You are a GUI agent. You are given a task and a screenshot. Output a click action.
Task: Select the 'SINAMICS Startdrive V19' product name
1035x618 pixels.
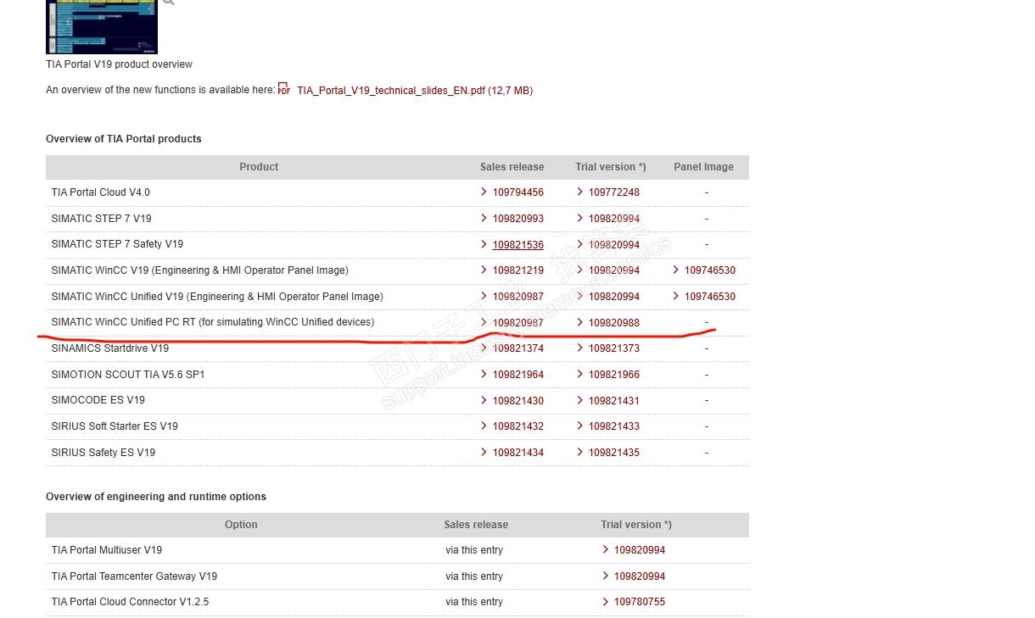[x=109, y=348]
